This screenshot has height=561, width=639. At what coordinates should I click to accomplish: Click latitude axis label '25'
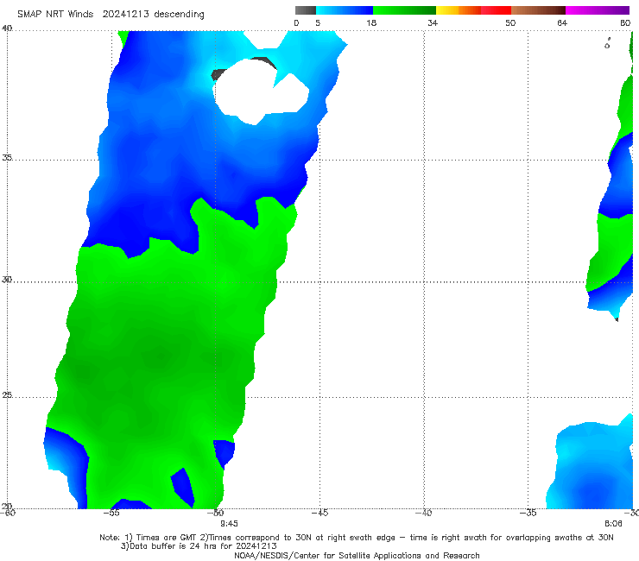(7, 395)
